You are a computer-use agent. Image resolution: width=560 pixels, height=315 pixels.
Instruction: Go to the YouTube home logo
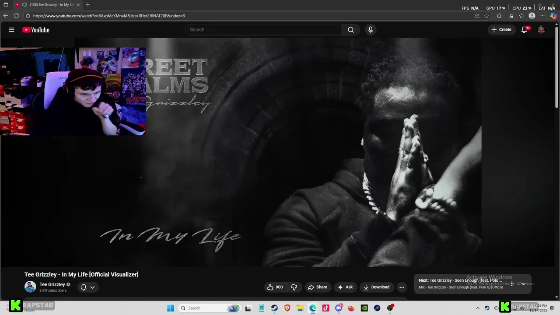(x=36, y=30)
